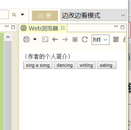This screenshot has width=131, height=130.
Task: Go back in the Web browser
Action: [x=55, y=40]
